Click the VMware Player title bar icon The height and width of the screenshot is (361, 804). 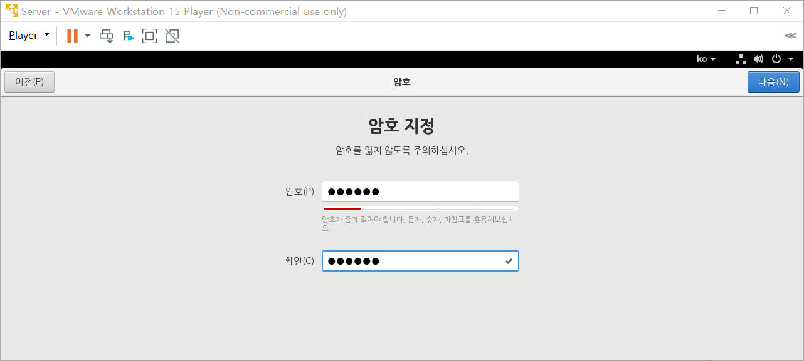(11, 11)
